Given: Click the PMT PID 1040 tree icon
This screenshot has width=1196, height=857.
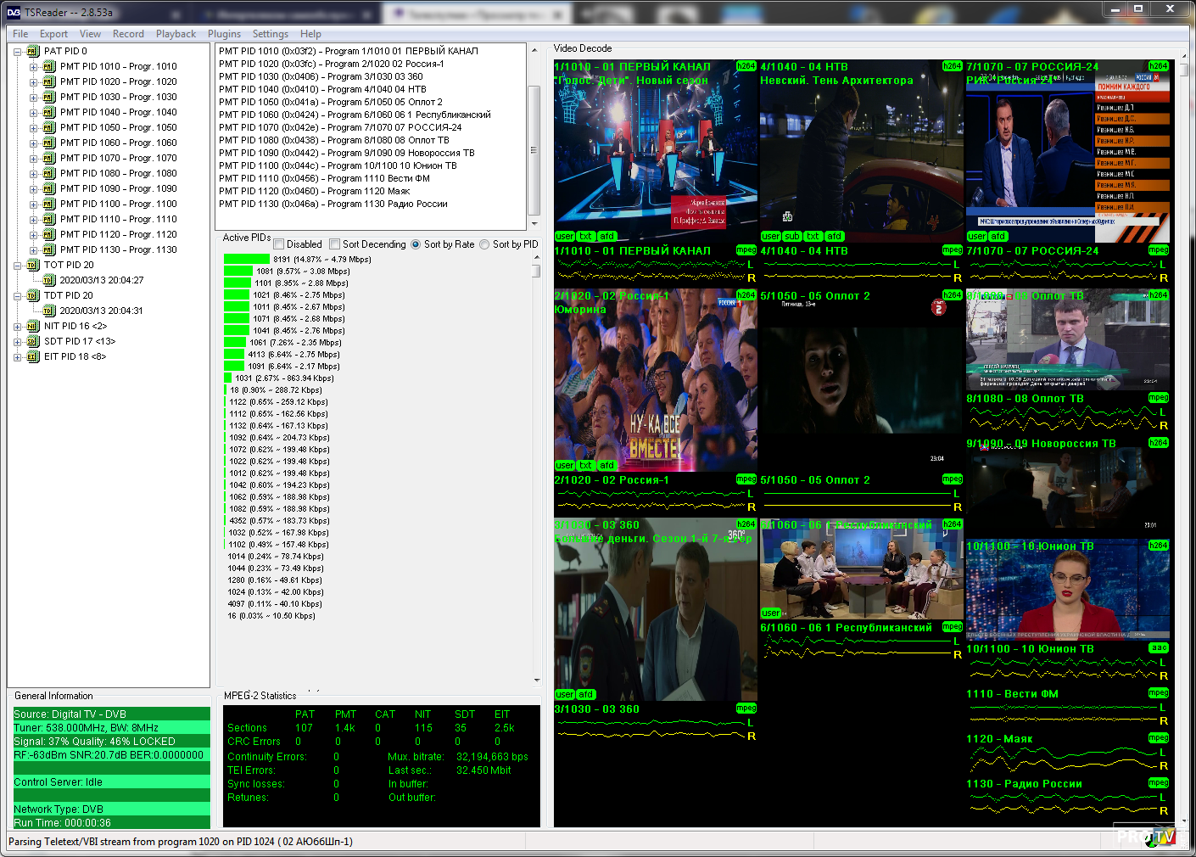Looking at the screenshot, I should click(49, 113).
